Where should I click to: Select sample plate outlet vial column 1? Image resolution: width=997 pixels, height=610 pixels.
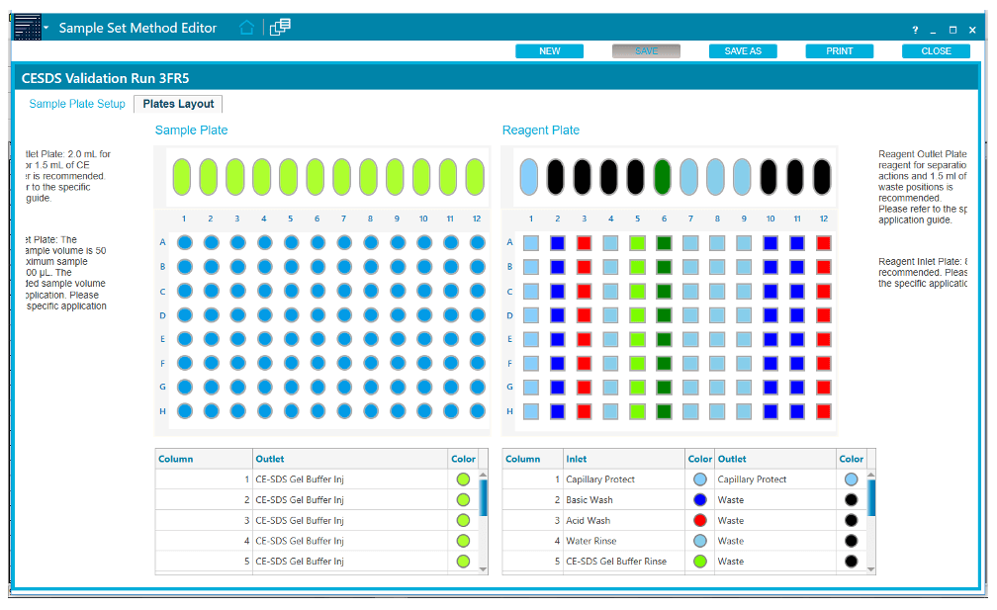[182, 177]
